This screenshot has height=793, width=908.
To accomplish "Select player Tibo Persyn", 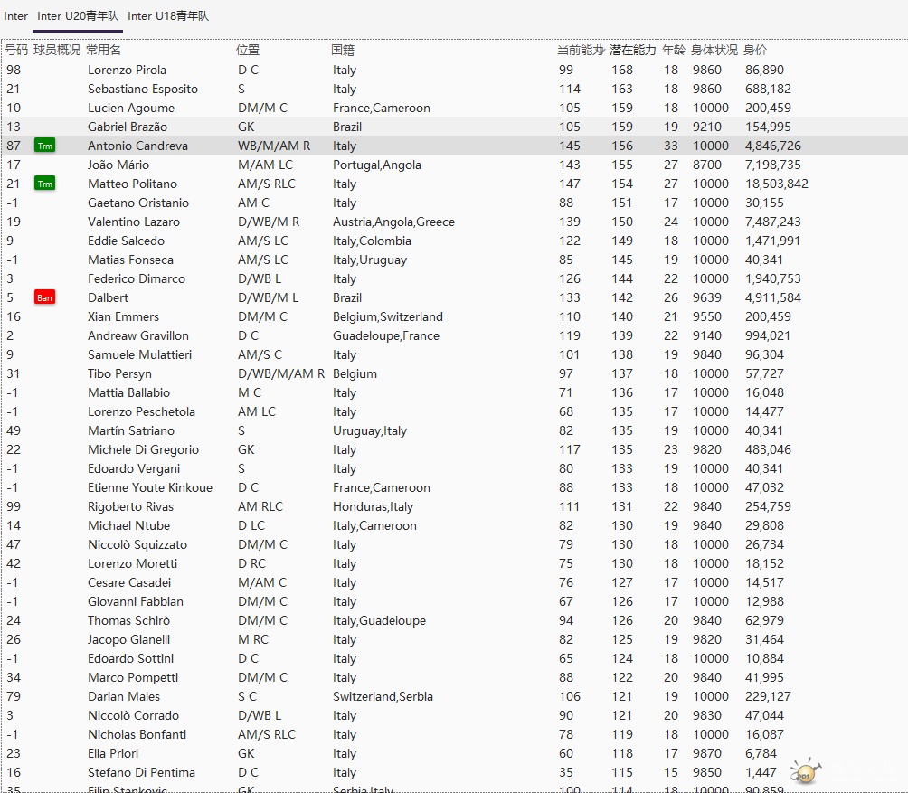I will click(120, 374).
